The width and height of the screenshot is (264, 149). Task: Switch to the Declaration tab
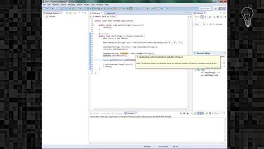click(118, 113)
